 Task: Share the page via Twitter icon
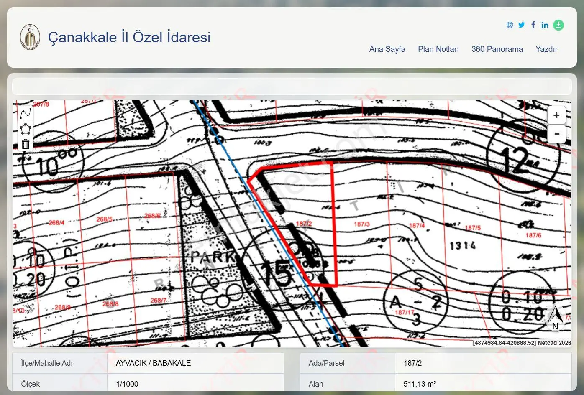click(521, 25)
